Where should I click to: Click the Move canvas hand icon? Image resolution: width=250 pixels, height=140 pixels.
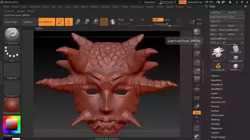[197, 137]
